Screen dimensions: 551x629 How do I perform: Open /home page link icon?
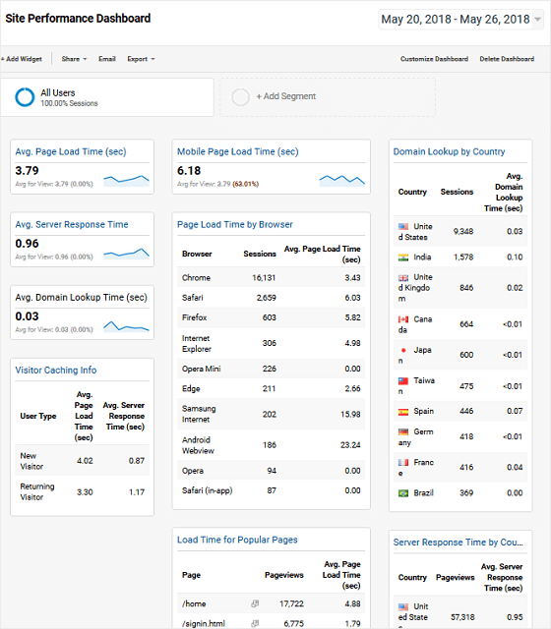[255, 603]
